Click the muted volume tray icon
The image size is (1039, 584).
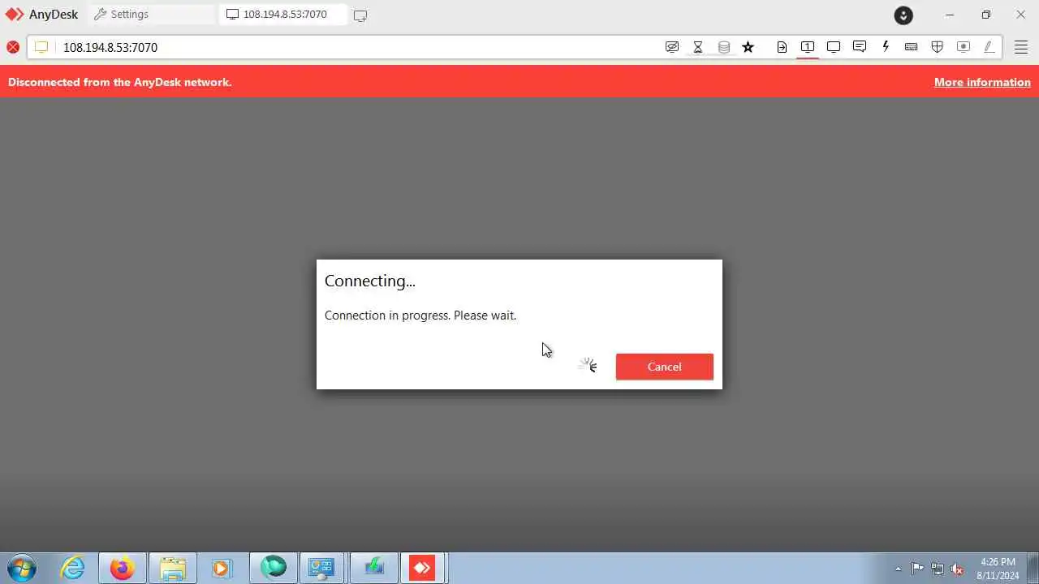point(958,569)
